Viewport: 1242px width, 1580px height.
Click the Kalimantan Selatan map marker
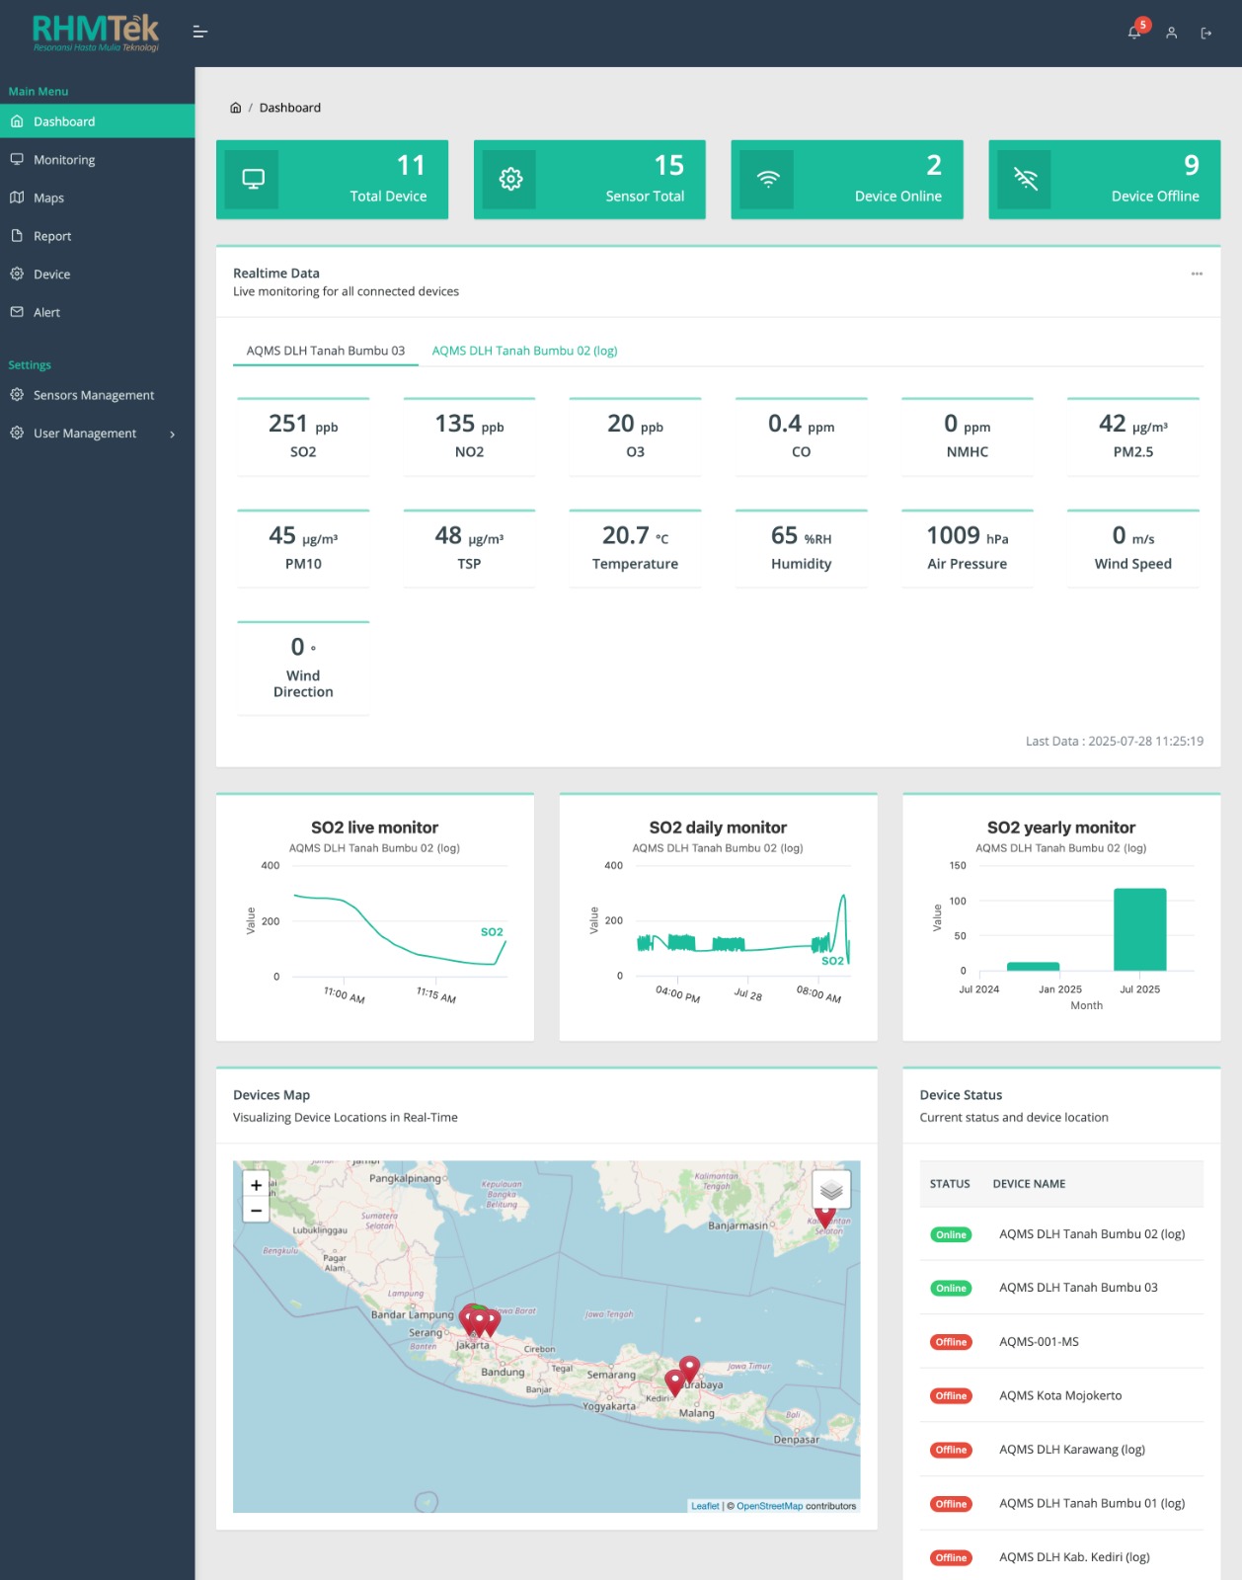tap(825, 1217)
